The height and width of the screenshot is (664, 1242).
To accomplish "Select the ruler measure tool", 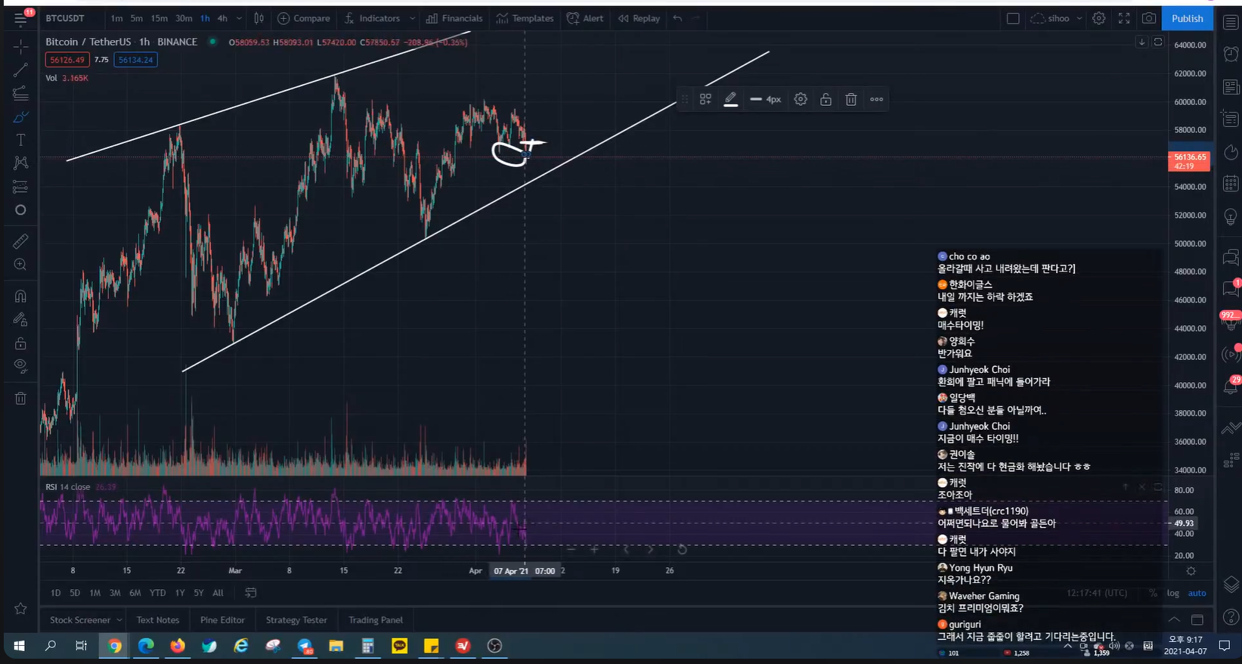I will coord(20,241).
